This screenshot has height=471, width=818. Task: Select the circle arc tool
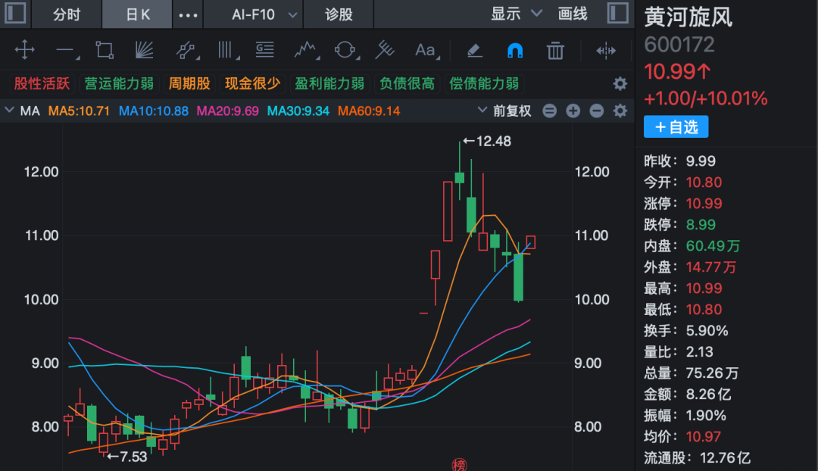(x=345, y=51)
